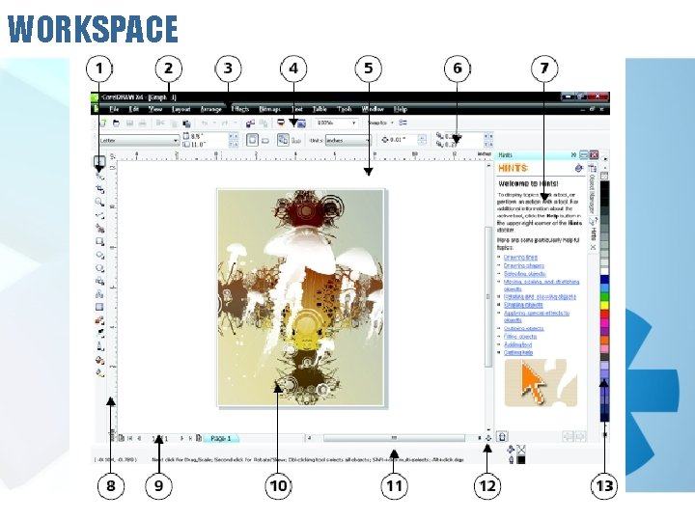Select the Eyedropper tool in the toolbox
This screenshot has height=521, width=695.
coord(100,333)
